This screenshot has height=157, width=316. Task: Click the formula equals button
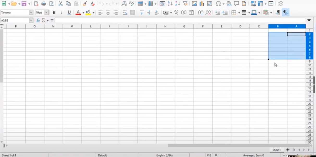coord(52,20)
